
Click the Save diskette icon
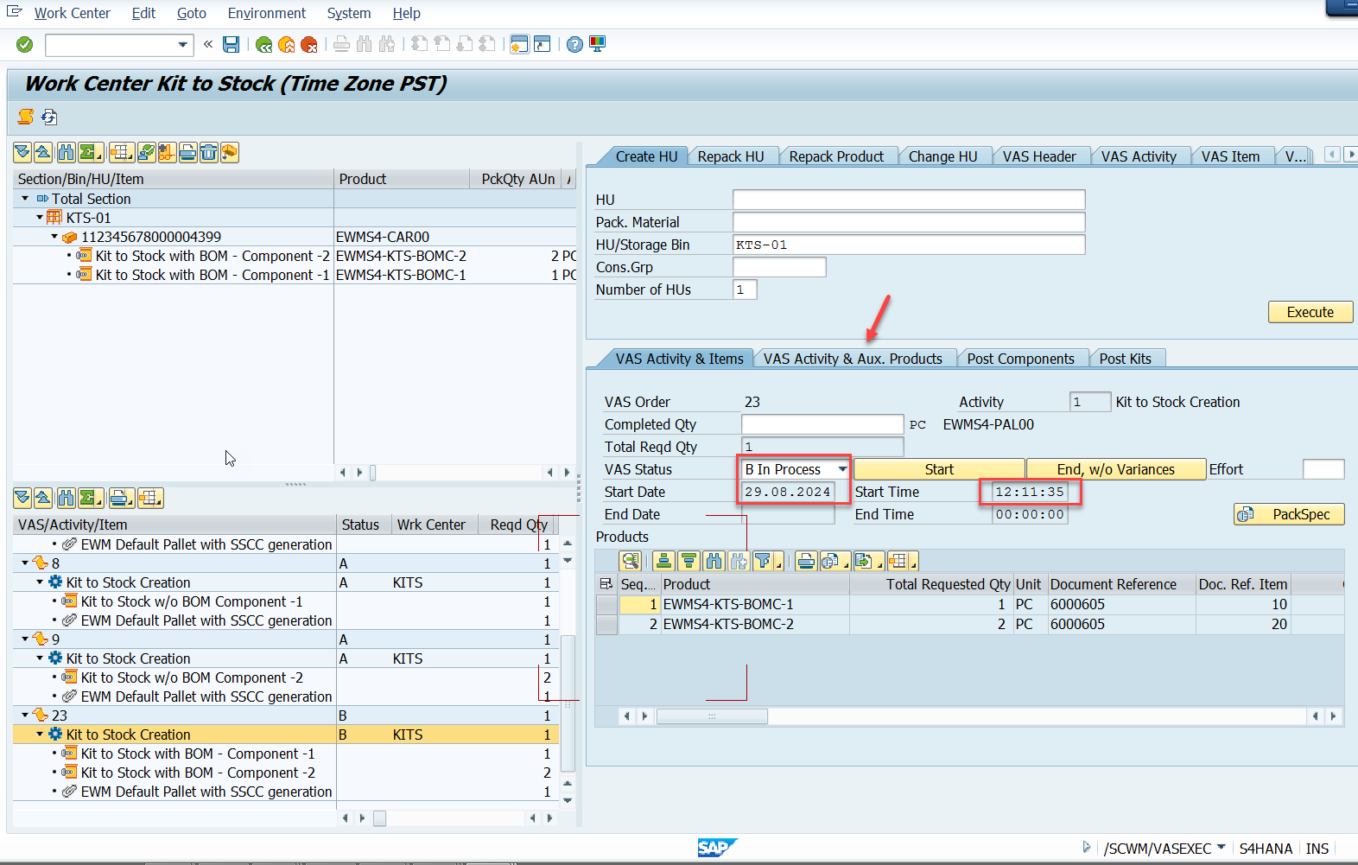[x=232, y=44]
